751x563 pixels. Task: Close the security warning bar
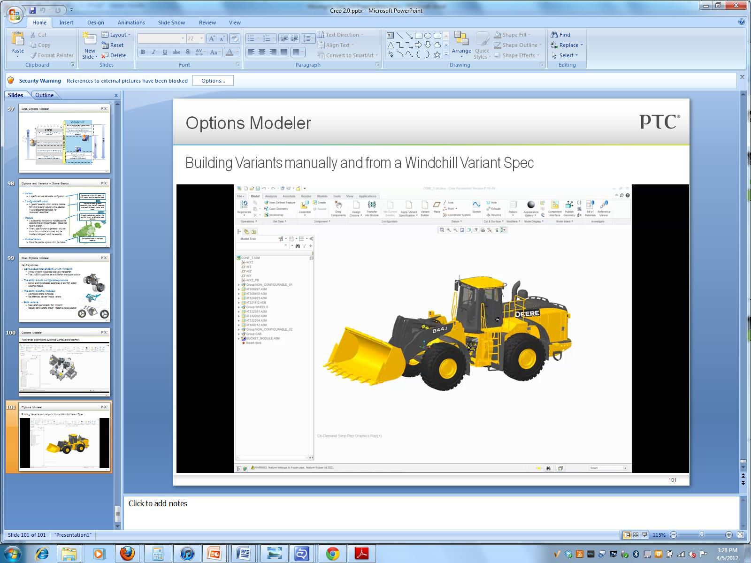742,76
